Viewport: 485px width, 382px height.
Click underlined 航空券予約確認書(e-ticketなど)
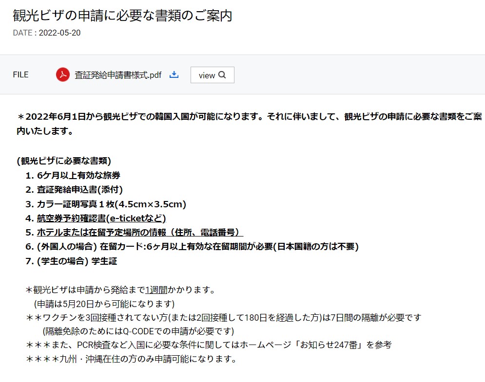pyautogui.click(x=101, y=218)
